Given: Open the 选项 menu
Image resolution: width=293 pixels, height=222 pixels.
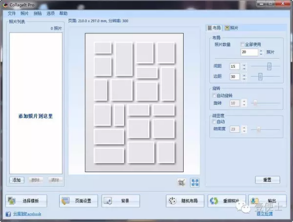Looking at the screenshot, I should (50, 14).
